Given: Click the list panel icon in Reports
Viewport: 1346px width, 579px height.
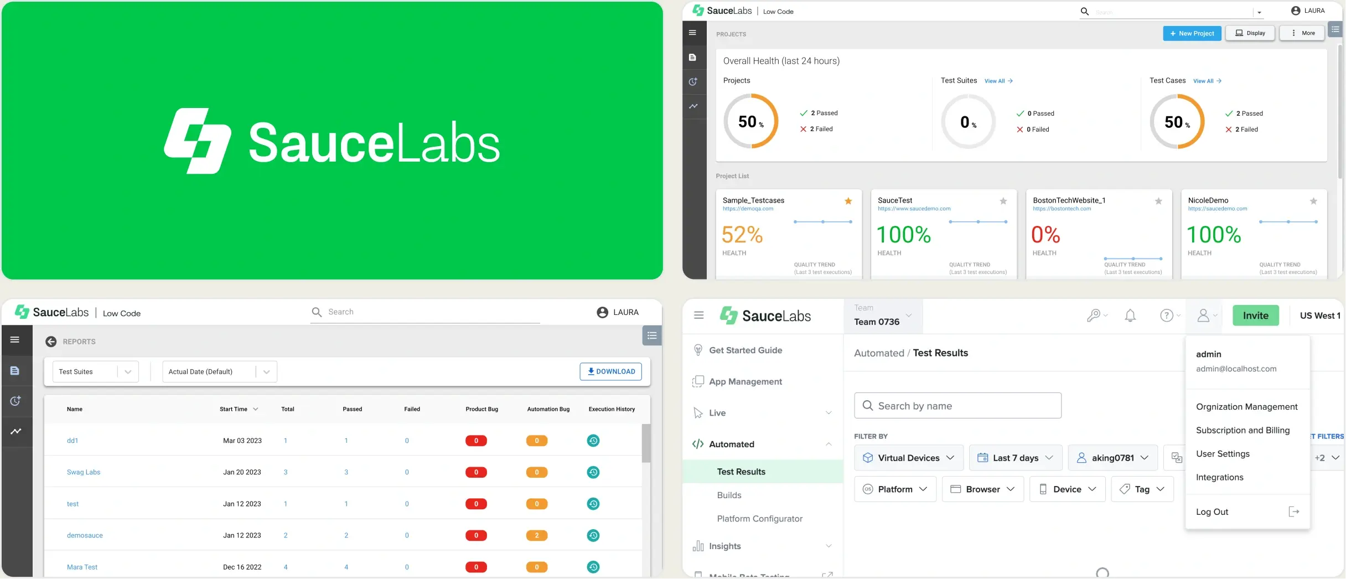Looking at the screenshot, I should point(652,335).
